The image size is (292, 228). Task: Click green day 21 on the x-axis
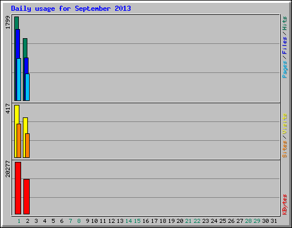coord(188,221)
